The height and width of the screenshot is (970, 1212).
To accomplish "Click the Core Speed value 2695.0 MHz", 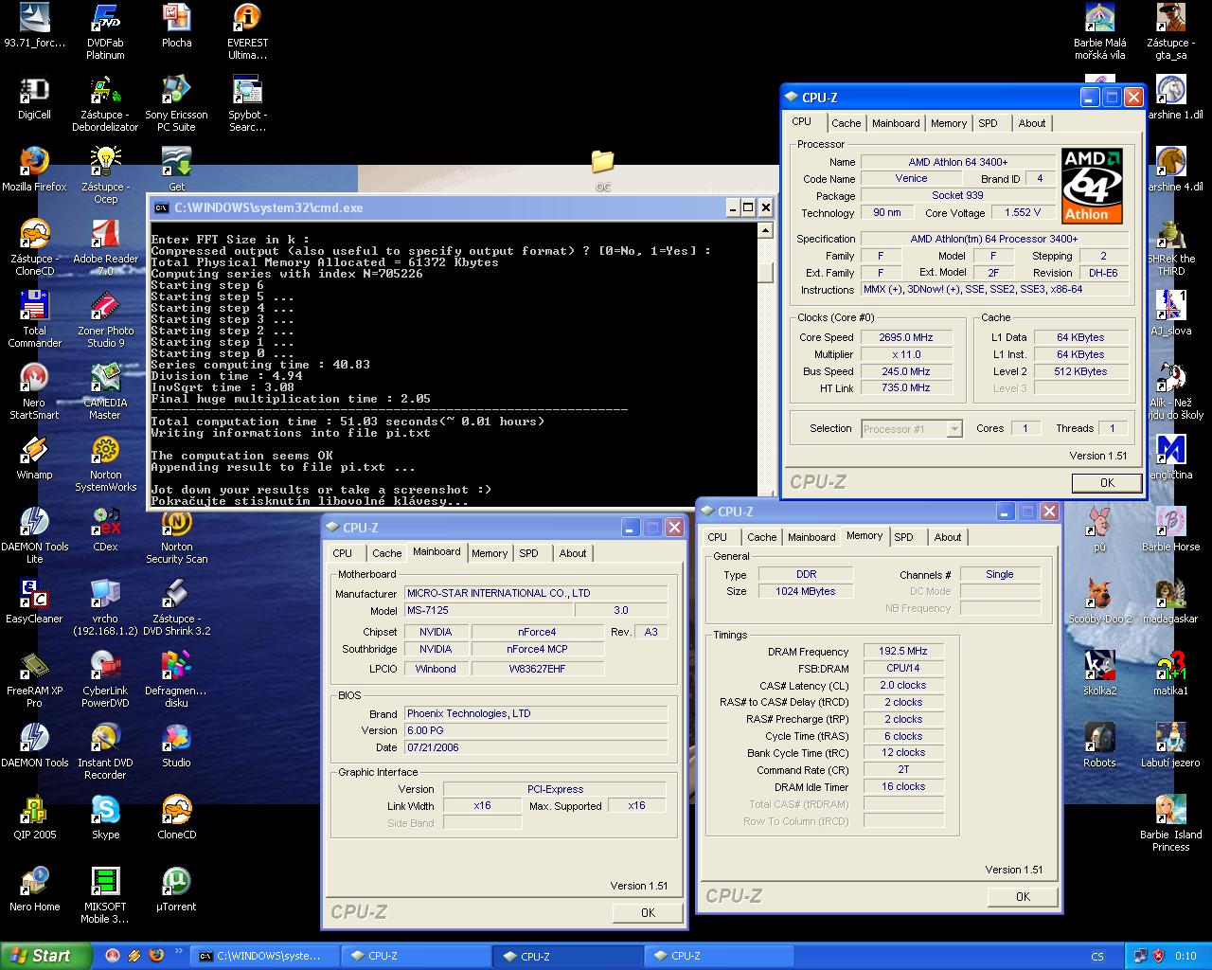I will click(x=906, y=337).
